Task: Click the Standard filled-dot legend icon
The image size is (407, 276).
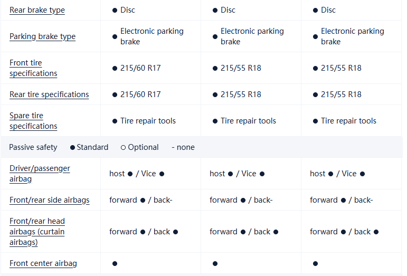Action: click(72, 147)
